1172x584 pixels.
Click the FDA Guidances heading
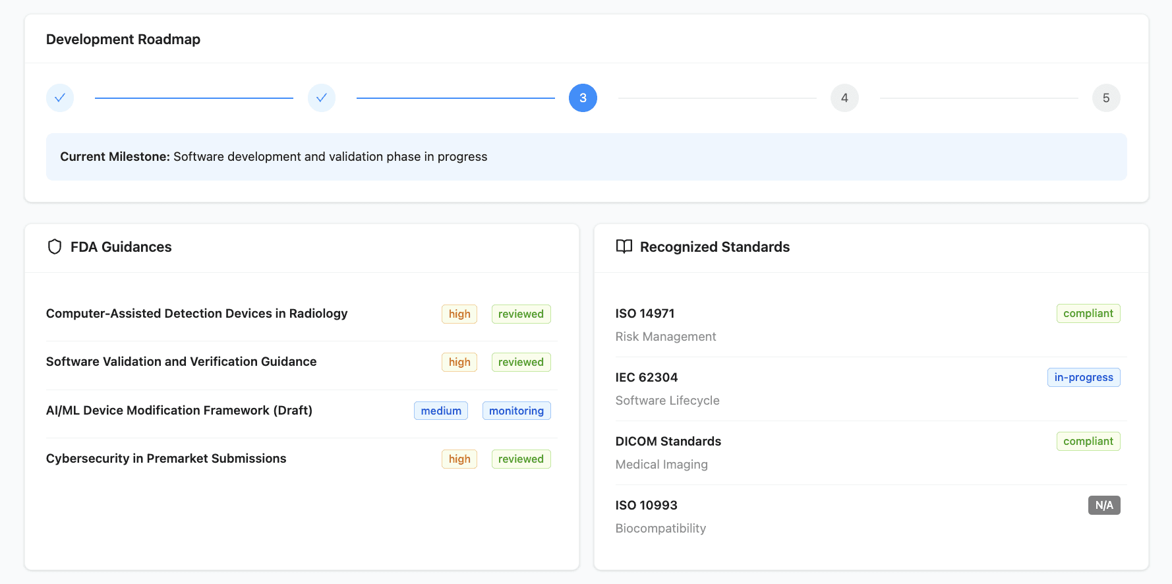121,247
